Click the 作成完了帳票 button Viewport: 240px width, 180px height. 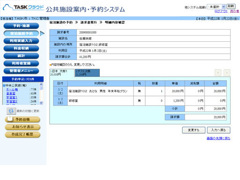click(22, 135)
